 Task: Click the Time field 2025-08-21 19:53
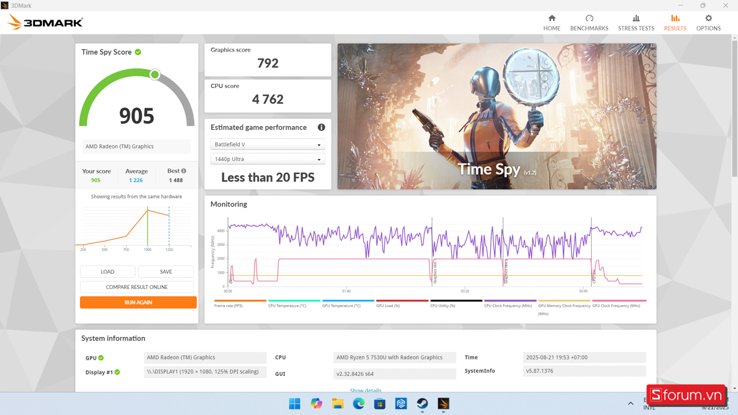click(584, 357)
